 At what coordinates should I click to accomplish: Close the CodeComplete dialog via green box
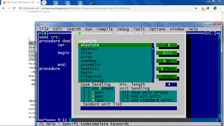[x=80, y=33]
